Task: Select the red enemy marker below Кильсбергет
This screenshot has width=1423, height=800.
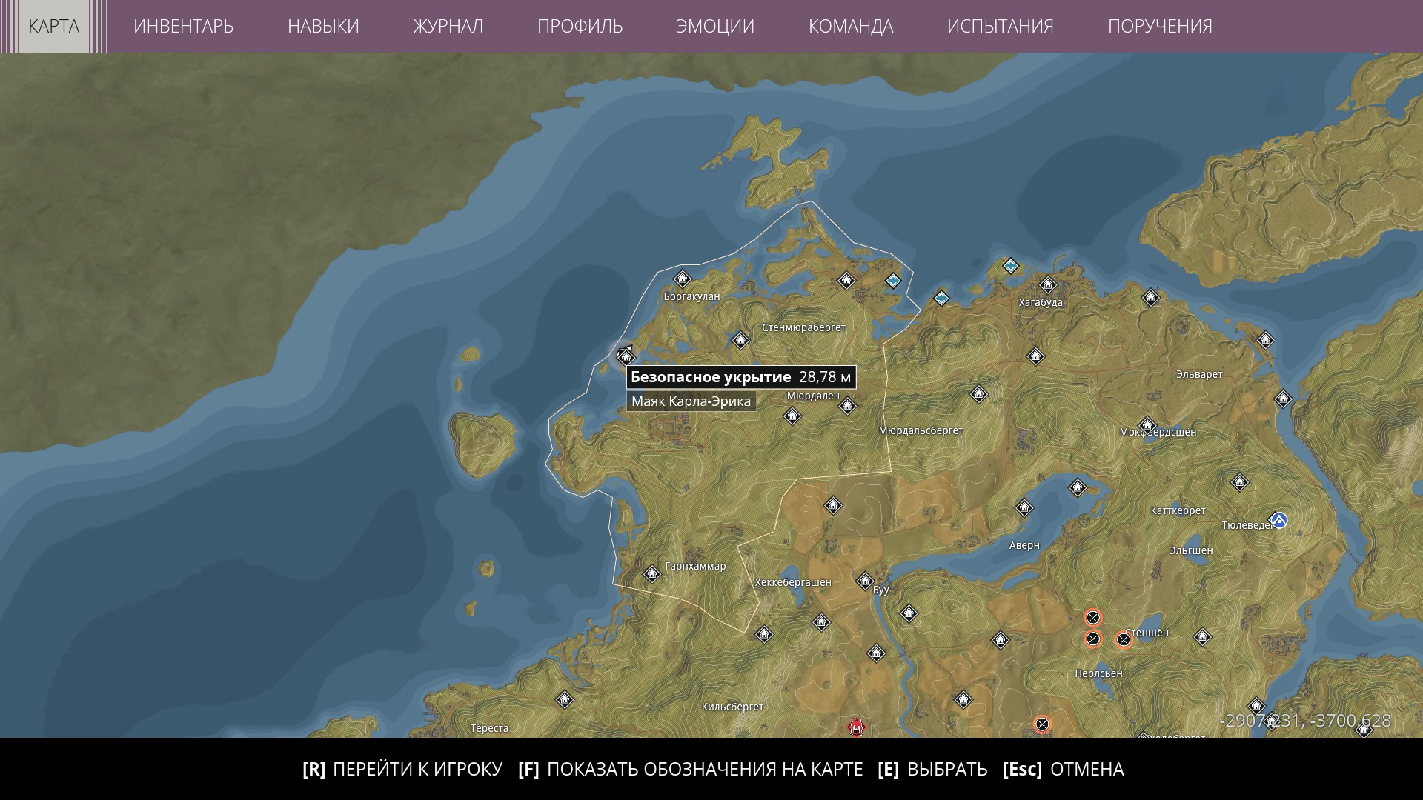Action: pyautogui.click(x=857, y=727)
